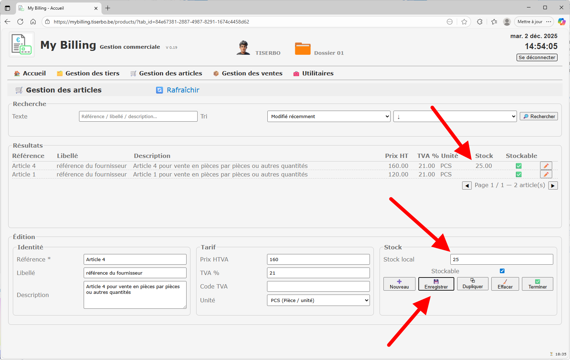The width and height of the screenshot is (570, 360).
Task: Click the Rafraîchir refresh icon
Action: tap(160, 90)
